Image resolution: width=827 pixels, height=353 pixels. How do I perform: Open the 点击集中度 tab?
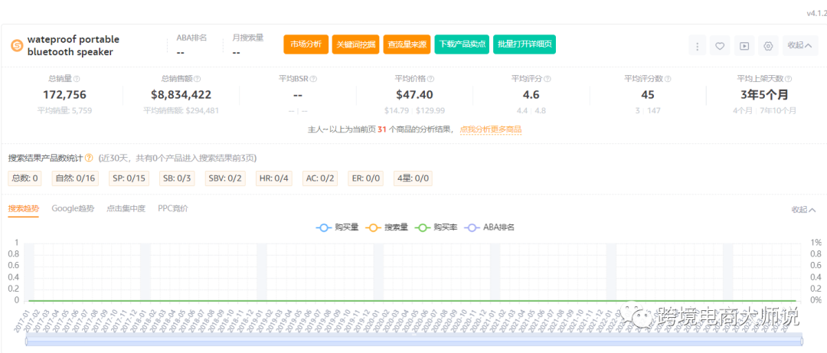[126, 208]
